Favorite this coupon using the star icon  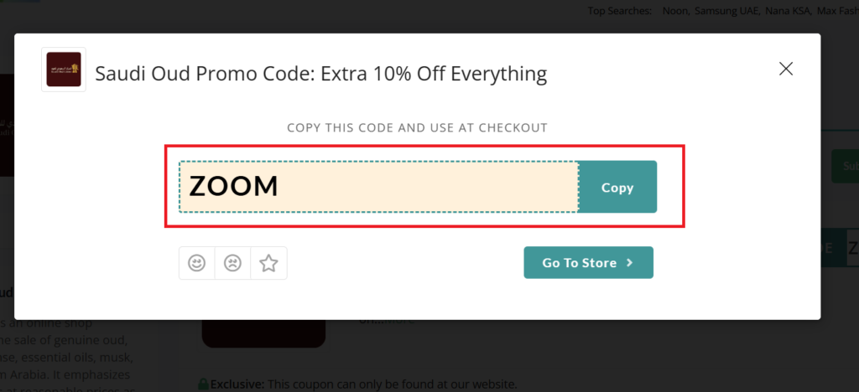click(x=269, y=263)
